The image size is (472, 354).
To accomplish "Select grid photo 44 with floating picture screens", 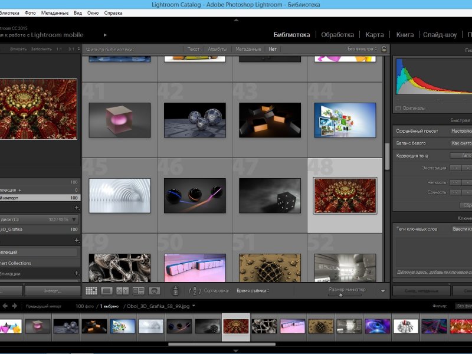I will pyautogui.click(x=345, y=120).
